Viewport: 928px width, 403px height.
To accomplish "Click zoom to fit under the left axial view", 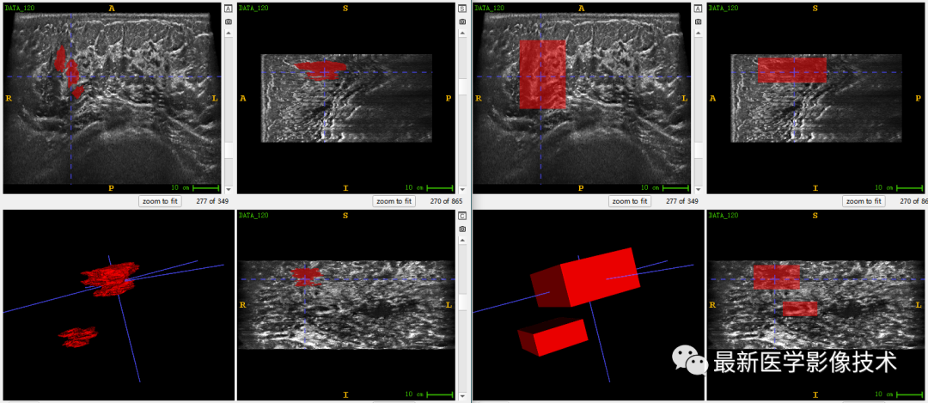I will click(x=161, y=201).
